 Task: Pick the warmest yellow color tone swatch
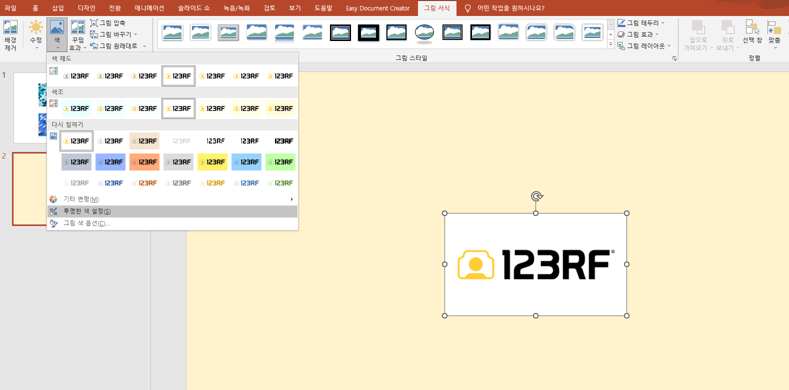[280, 108]
